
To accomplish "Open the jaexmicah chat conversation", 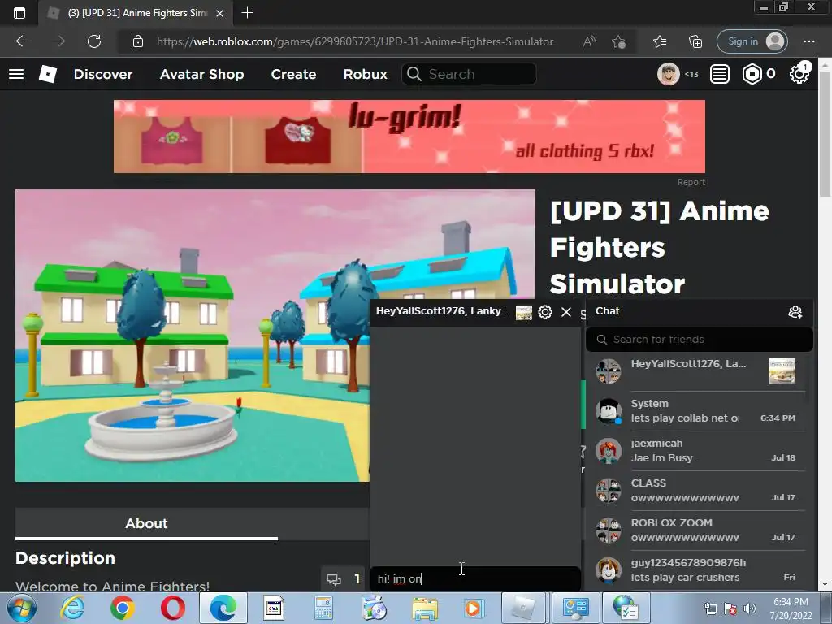I will point(700,451).
